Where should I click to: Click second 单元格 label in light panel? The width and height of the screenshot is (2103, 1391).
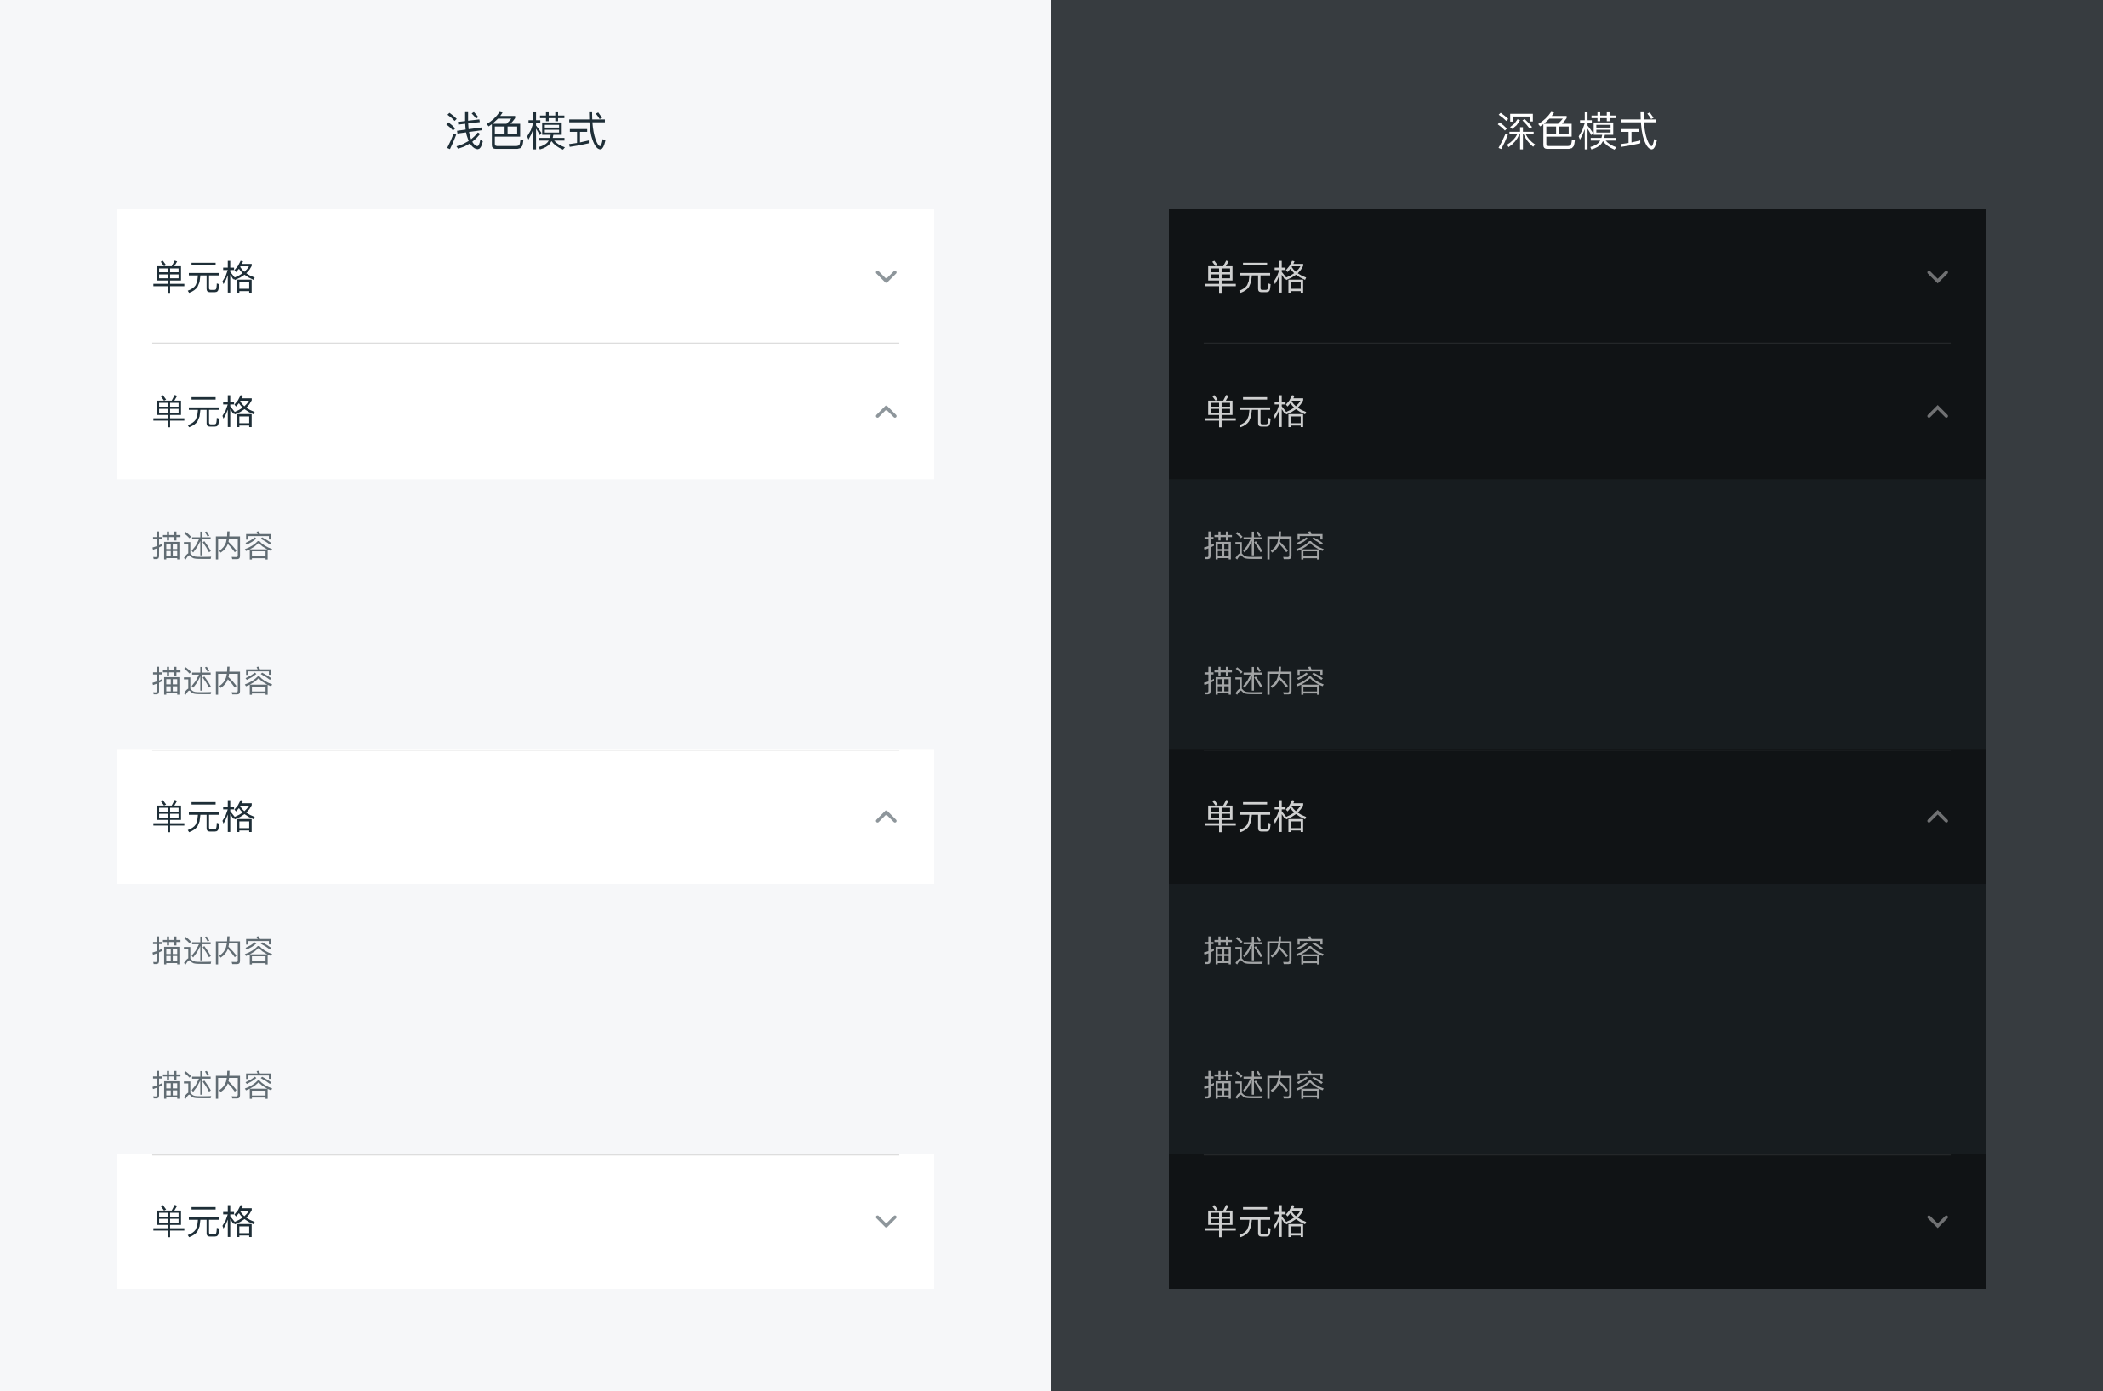[x=204, y=413]
